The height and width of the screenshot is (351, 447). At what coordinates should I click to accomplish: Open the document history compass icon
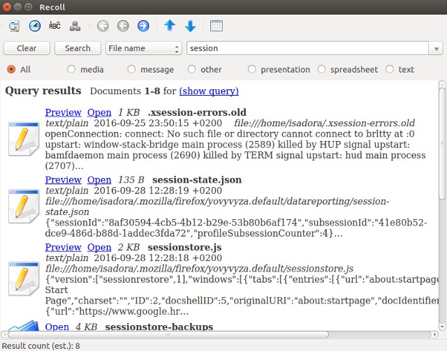click(x=35, y=26)
